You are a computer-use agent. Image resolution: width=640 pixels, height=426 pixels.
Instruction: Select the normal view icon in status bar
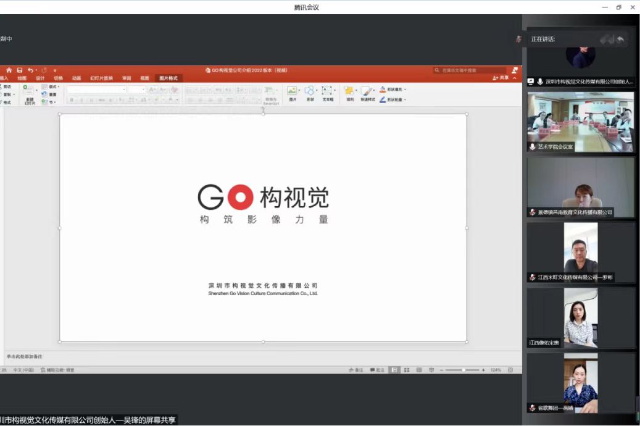(x=394, y=370)
